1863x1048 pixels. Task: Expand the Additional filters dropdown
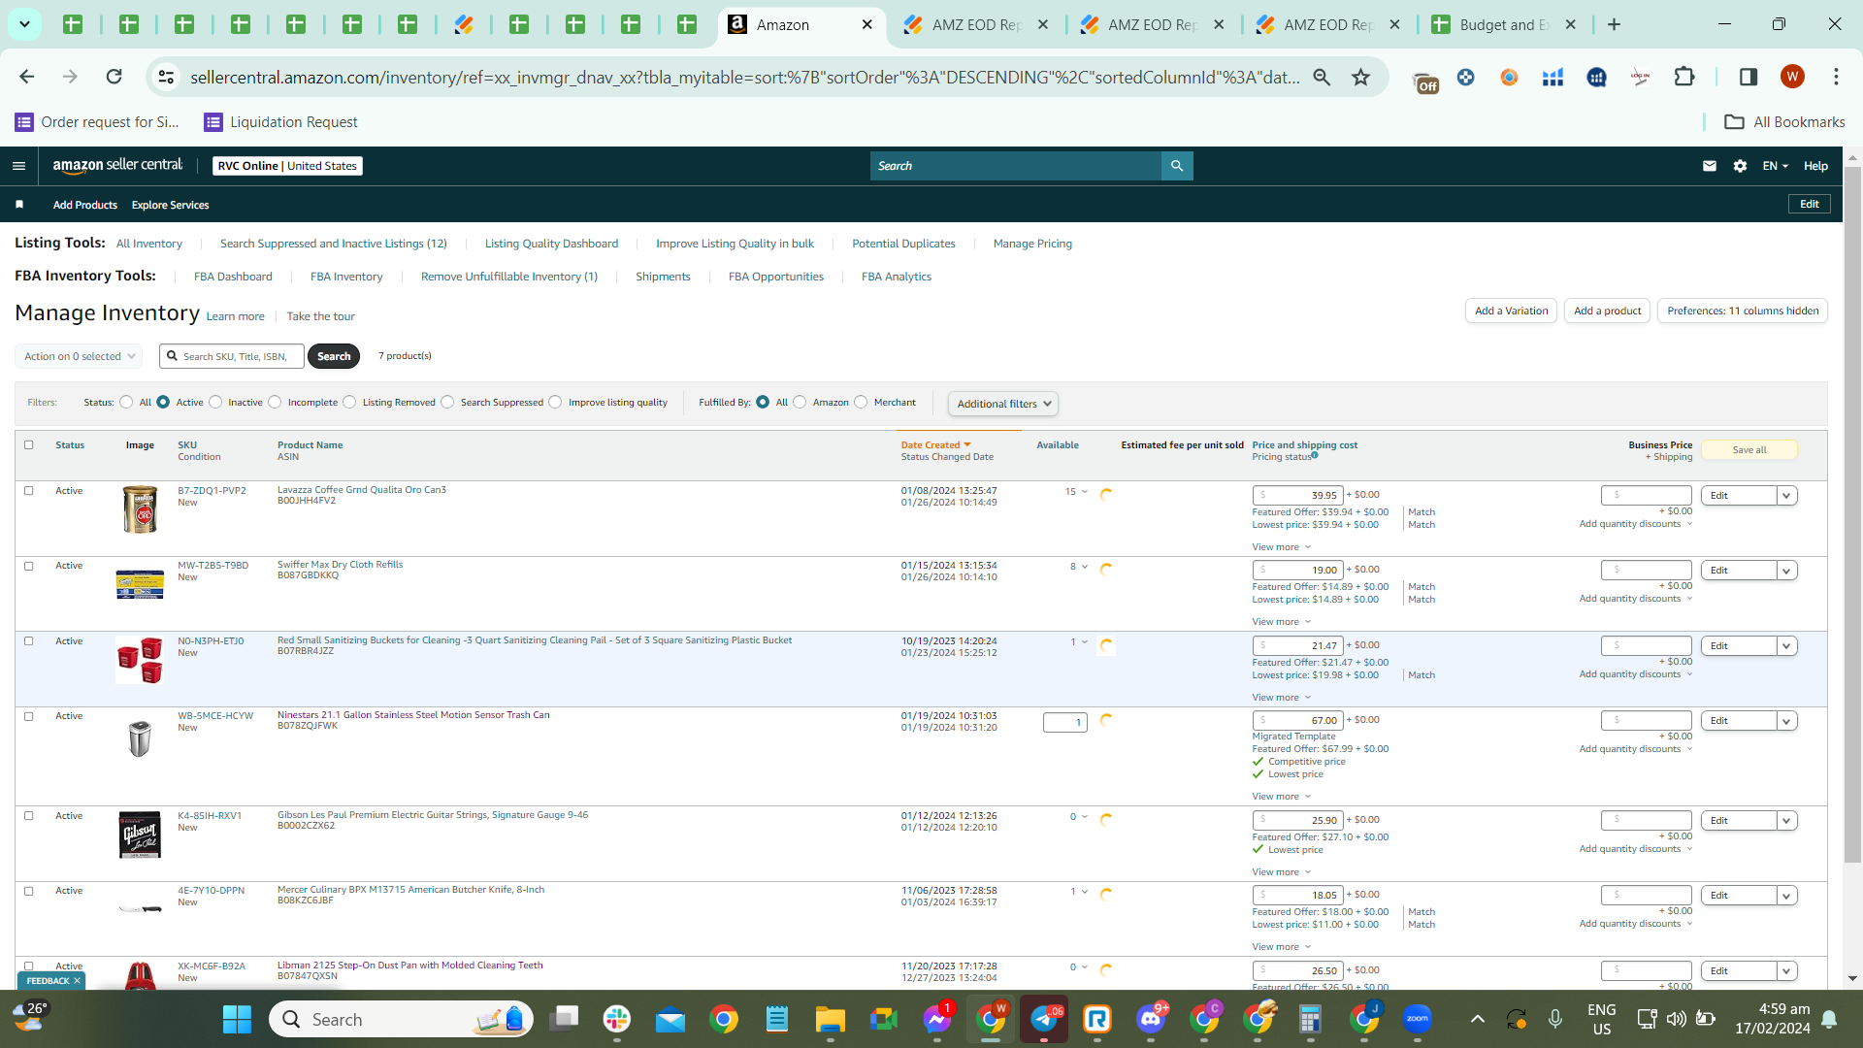tap(1003, 404)
